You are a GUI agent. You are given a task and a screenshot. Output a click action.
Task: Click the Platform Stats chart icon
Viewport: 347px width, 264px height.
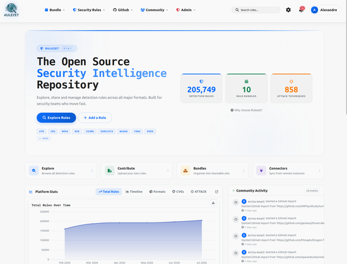pos(31,192)
